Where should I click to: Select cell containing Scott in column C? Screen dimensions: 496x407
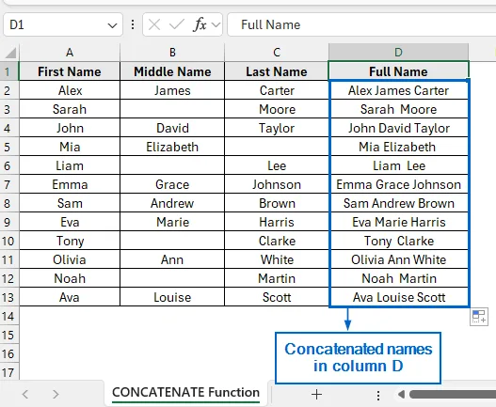click(x=277, y=297)
